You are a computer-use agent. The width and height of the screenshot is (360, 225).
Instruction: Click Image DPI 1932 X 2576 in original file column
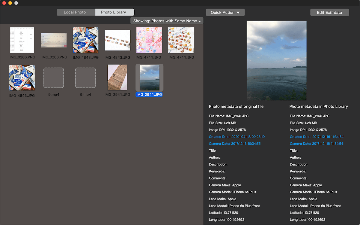coord(228,130)
